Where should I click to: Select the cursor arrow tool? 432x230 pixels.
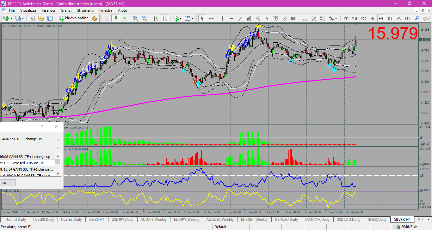pyautogui.click(x=202, y=18)
